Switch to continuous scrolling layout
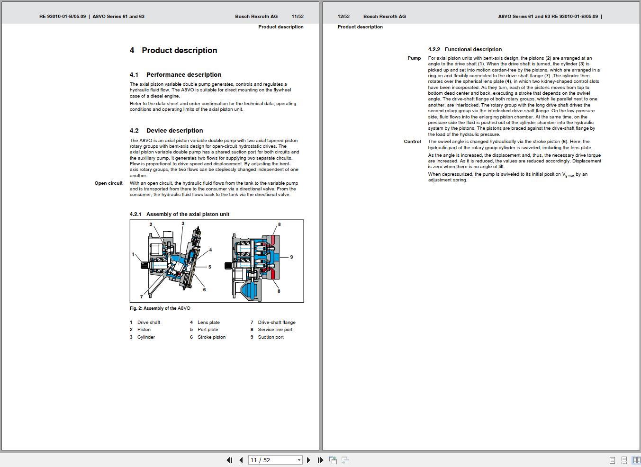 [624, 460]
